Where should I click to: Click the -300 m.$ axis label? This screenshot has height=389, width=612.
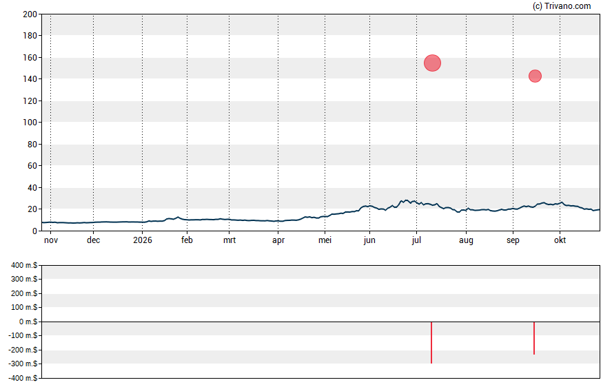tap(23, 364)
